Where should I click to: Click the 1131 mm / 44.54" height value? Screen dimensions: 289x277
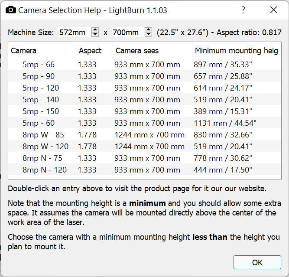click(225, 123)
